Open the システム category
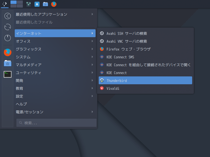The image size is (210, 157). (x=55, y=57)
